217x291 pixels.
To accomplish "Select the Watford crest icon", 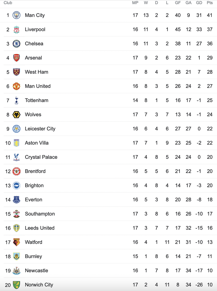I will tap(16, 242).
